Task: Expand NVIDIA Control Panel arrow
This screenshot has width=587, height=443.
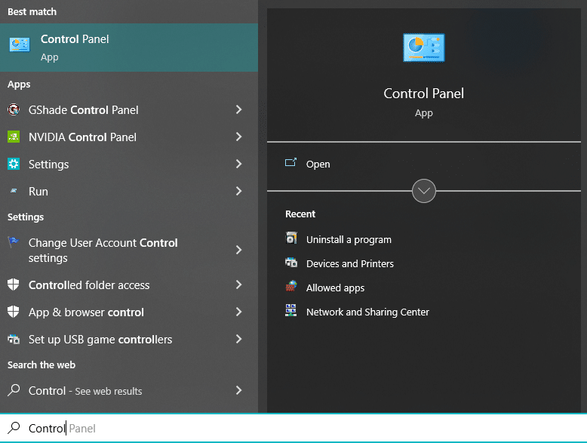Action: 238,137
